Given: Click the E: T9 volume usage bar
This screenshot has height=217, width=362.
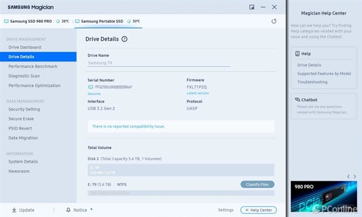Looking at the screenshot, I should [x=181, y=170].
